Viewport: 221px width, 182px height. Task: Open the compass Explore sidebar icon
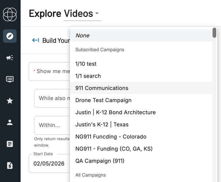pyautogui.click(x=10, y=36)
